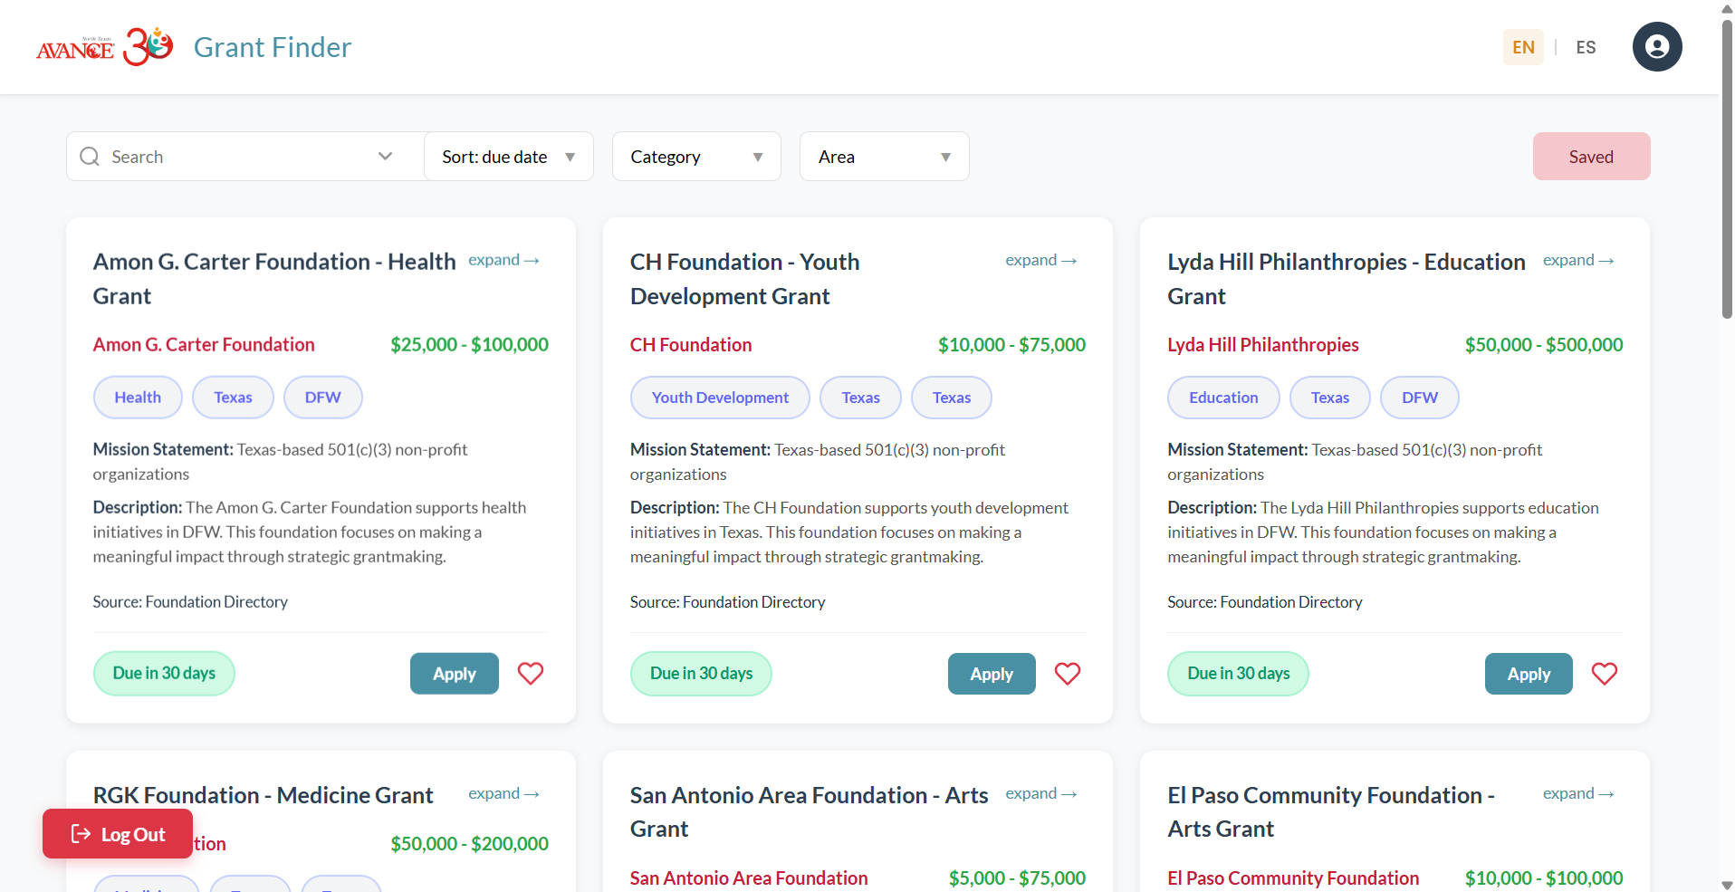Favorite the Lyda Hill Education Grant
The width and height of the screenshot is (1735, 892).
(1604, 673)
